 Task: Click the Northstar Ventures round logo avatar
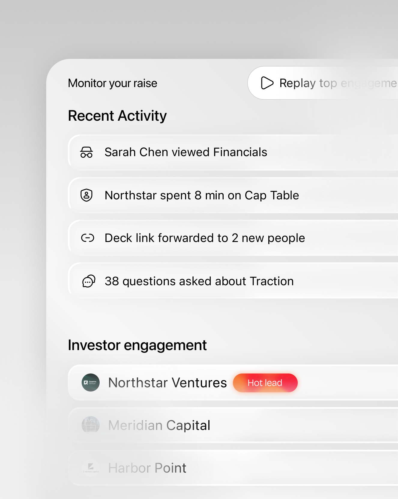pos(91,383)
